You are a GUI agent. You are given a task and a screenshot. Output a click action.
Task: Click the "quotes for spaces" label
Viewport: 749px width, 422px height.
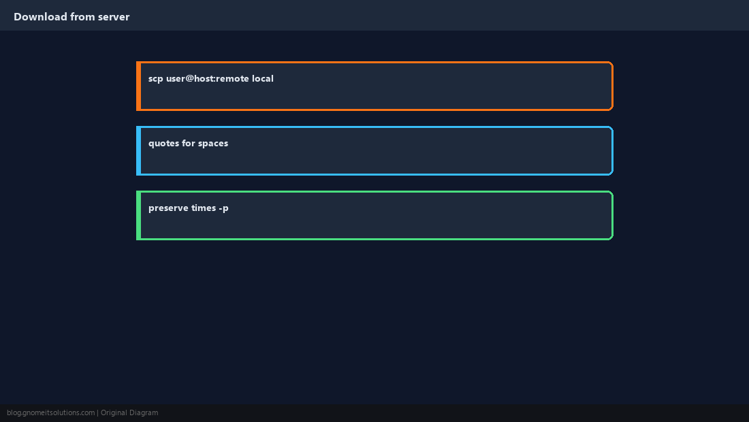coord(188,144)
